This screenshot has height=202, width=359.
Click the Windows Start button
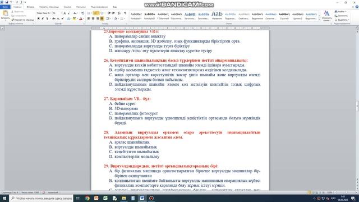click(4, 198)
